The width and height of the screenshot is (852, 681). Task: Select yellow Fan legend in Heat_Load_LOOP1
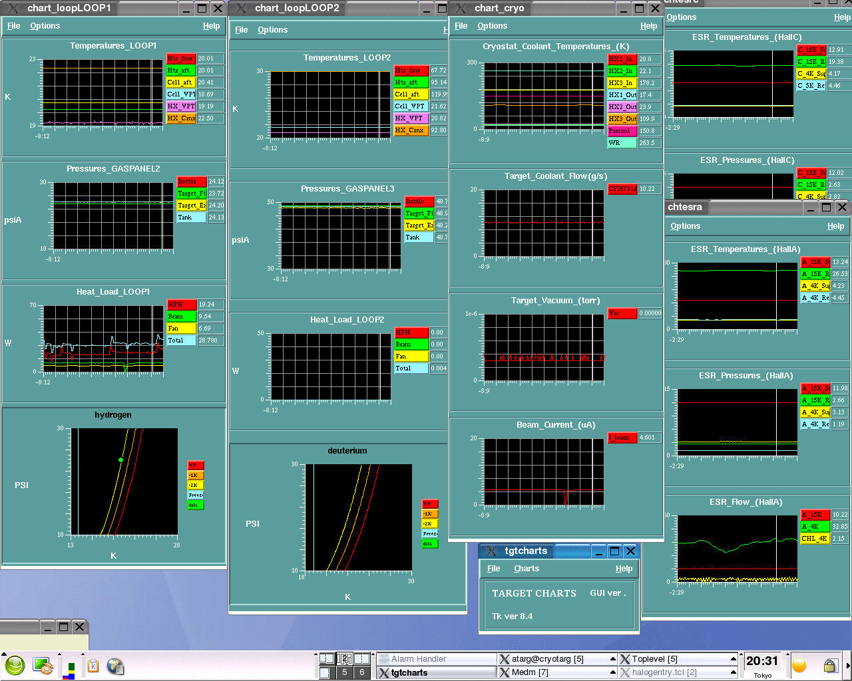click(181, 329)
